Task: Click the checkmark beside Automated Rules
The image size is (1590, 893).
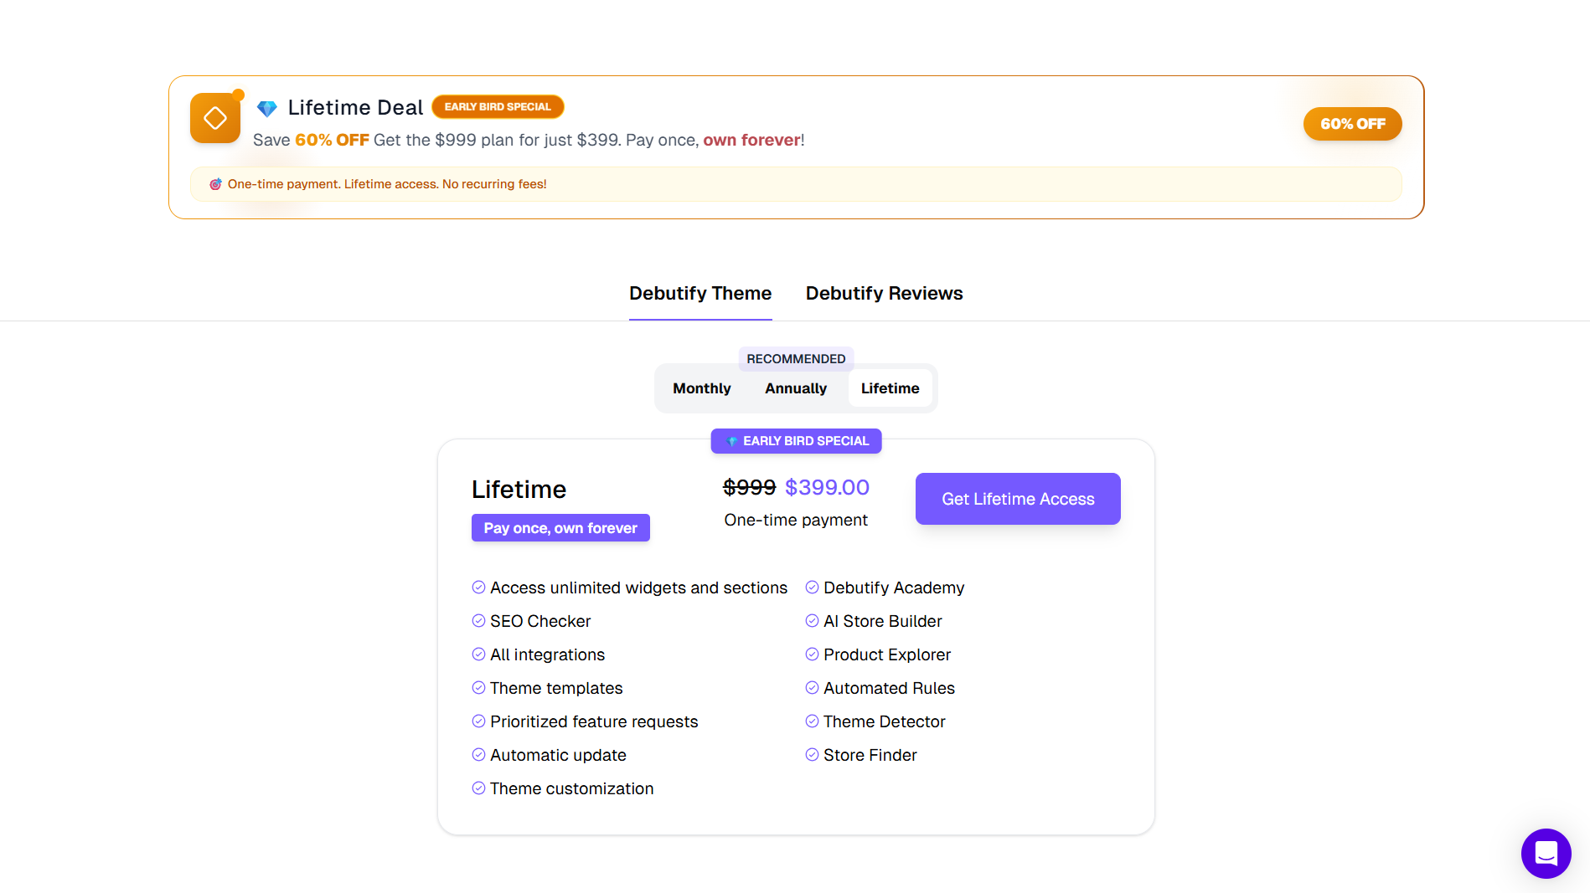Action: pos(812,687)
